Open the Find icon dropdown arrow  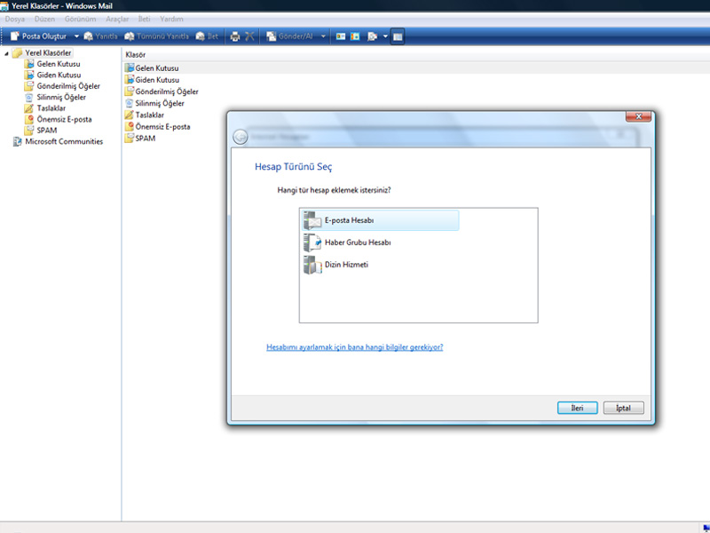coord(385,36)
